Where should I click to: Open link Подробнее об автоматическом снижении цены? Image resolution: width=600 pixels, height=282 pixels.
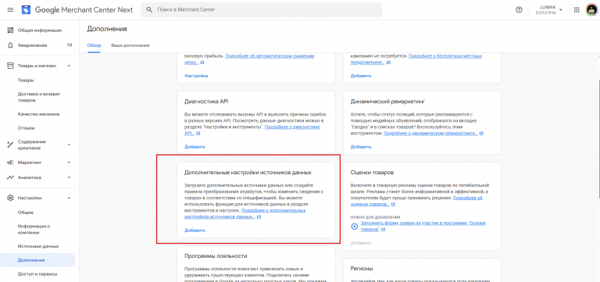[248, 59]
